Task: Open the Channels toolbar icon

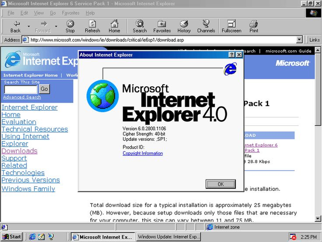Action: [206, 24]
